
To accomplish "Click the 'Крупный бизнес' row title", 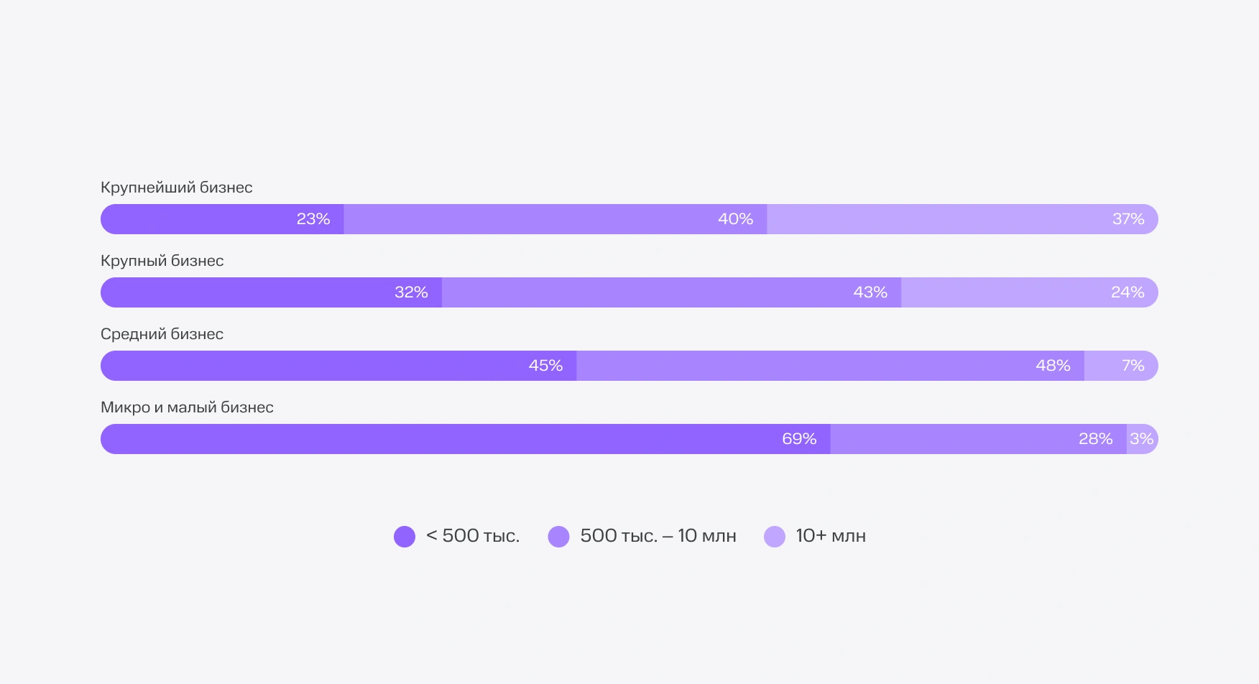I will click(x=162, y=261).
